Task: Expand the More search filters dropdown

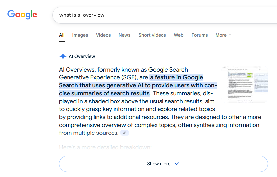Action: click(223, 35)
